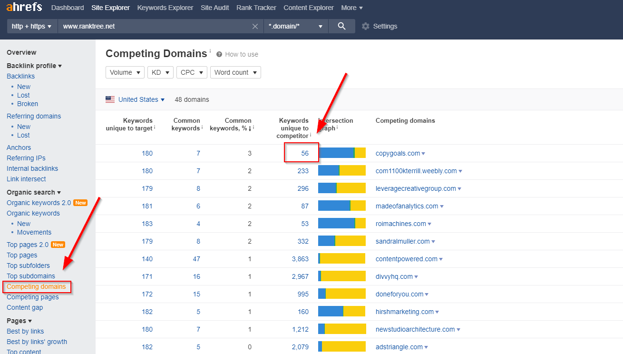Open the Site Audit menu item
This screenshot has height=354, width=623.
click(214, 8)
